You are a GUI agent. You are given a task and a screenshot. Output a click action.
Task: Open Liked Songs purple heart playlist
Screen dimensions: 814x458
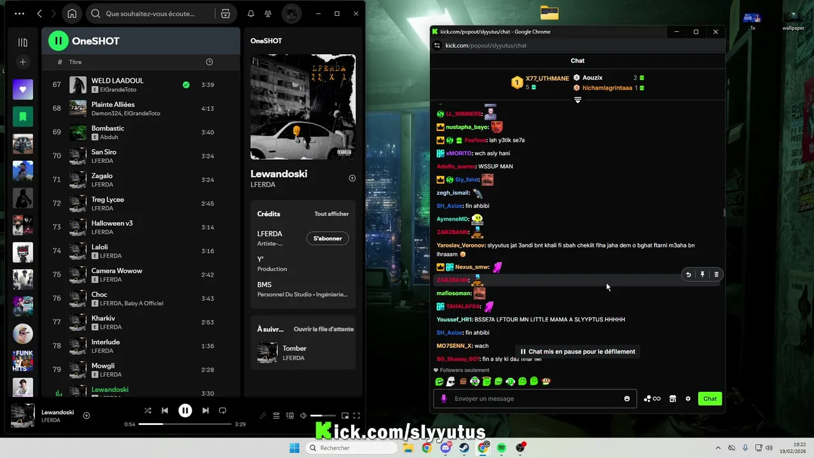click(23, 89)
